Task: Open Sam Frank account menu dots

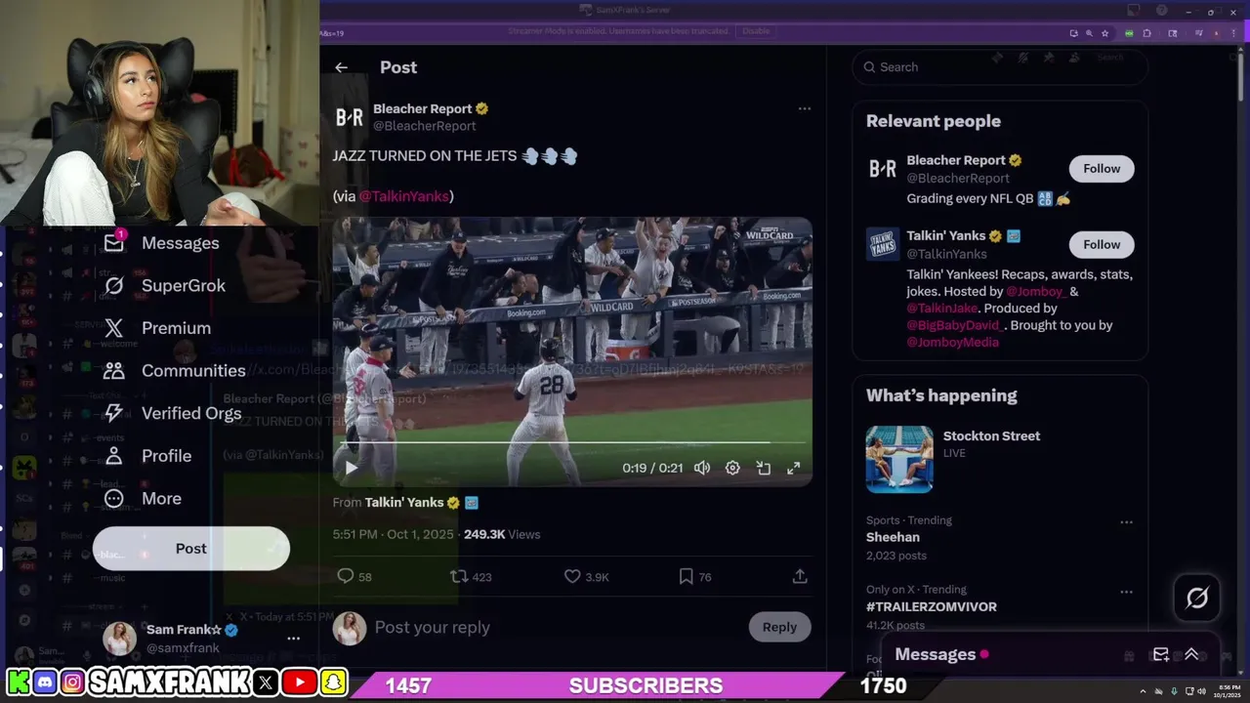Action: (x=293, y=639)
